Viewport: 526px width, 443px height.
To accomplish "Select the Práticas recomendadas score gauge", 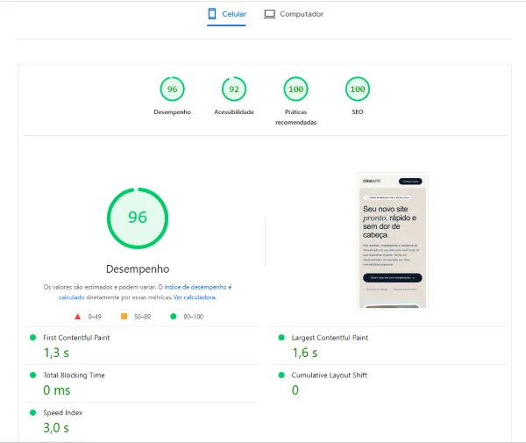I will pos(295,89).
